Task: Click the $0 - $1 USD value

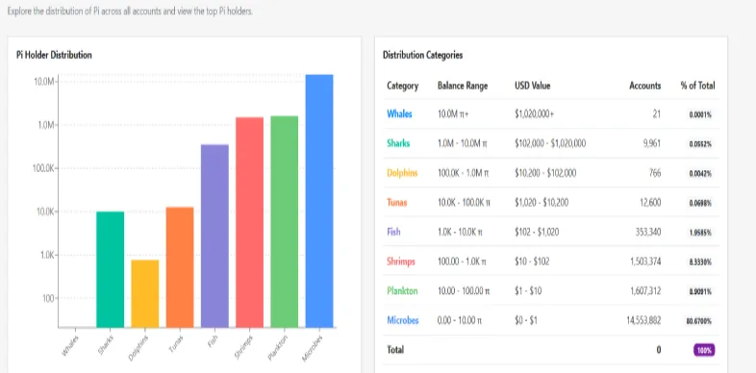Action: point(525,320)
